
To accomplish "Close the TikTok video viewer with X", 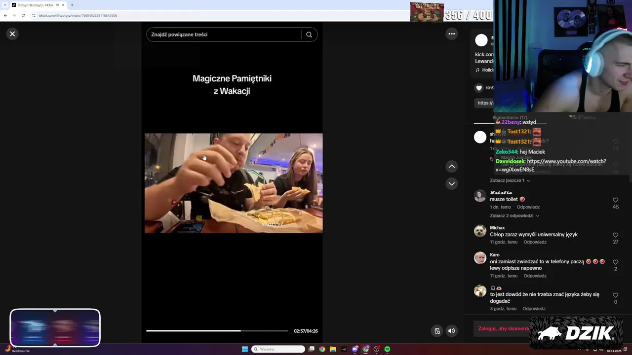I will pos(12,34).
